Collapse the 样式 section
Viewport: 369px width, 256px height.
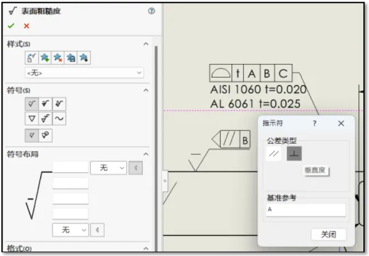(x=146, y=44)
